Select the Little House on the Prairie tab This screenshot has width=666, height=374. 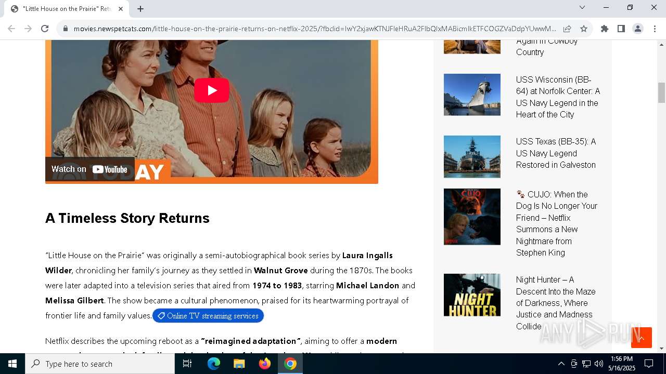pyautogui.click(x=67, y=9)
